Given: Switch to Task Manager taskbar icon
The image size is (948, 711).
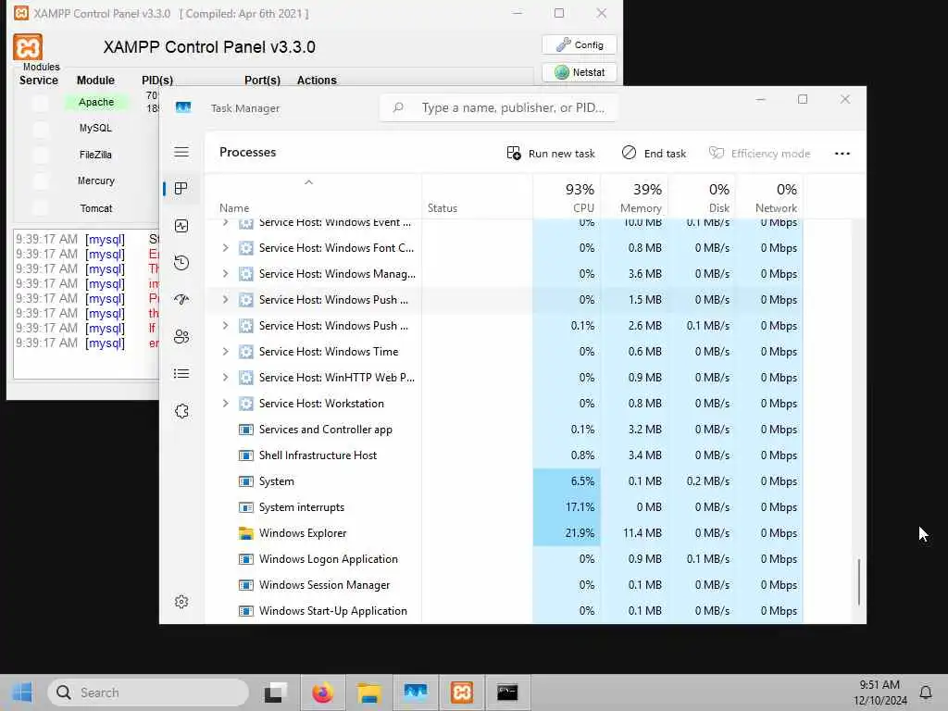Looking at the screenshot, I should point(416,692).
